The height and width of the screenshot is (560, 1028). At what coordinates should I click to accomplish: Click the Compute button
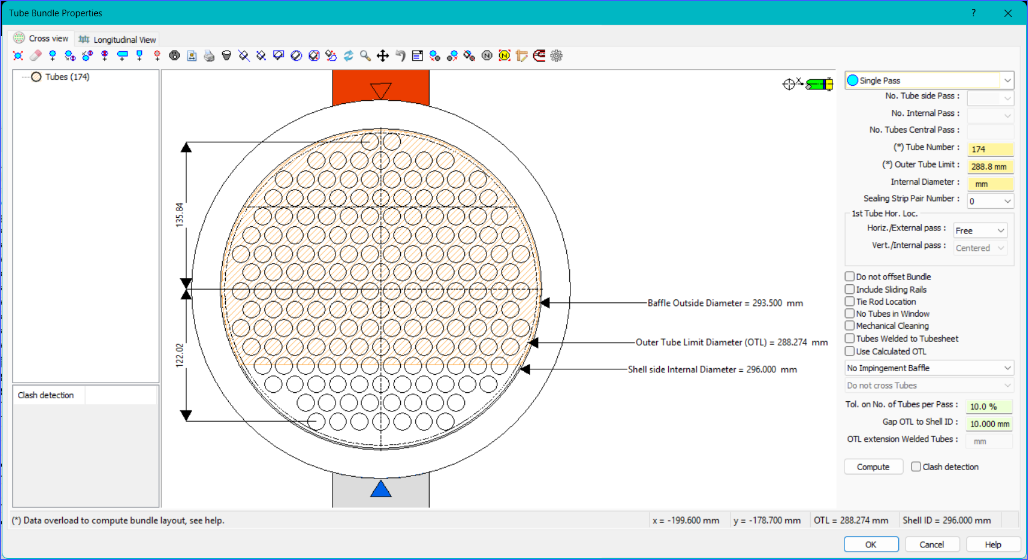tap(873, 466)
